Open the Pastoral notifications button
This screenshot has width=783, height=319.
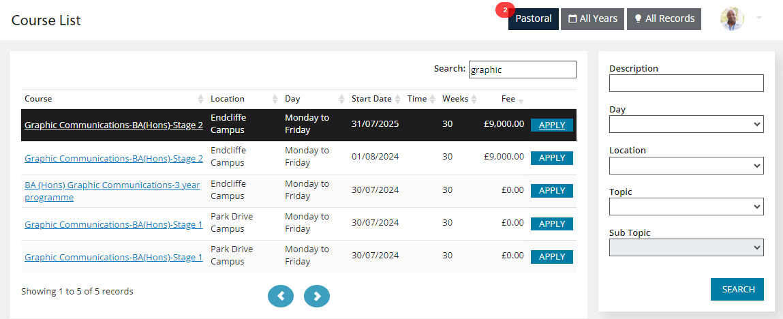coord(534,19)
